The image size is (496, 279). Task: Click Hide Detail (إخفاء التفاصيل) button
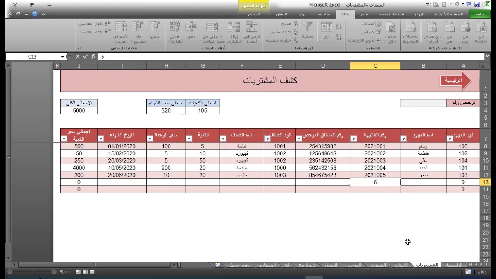click(x=95, y=32)
